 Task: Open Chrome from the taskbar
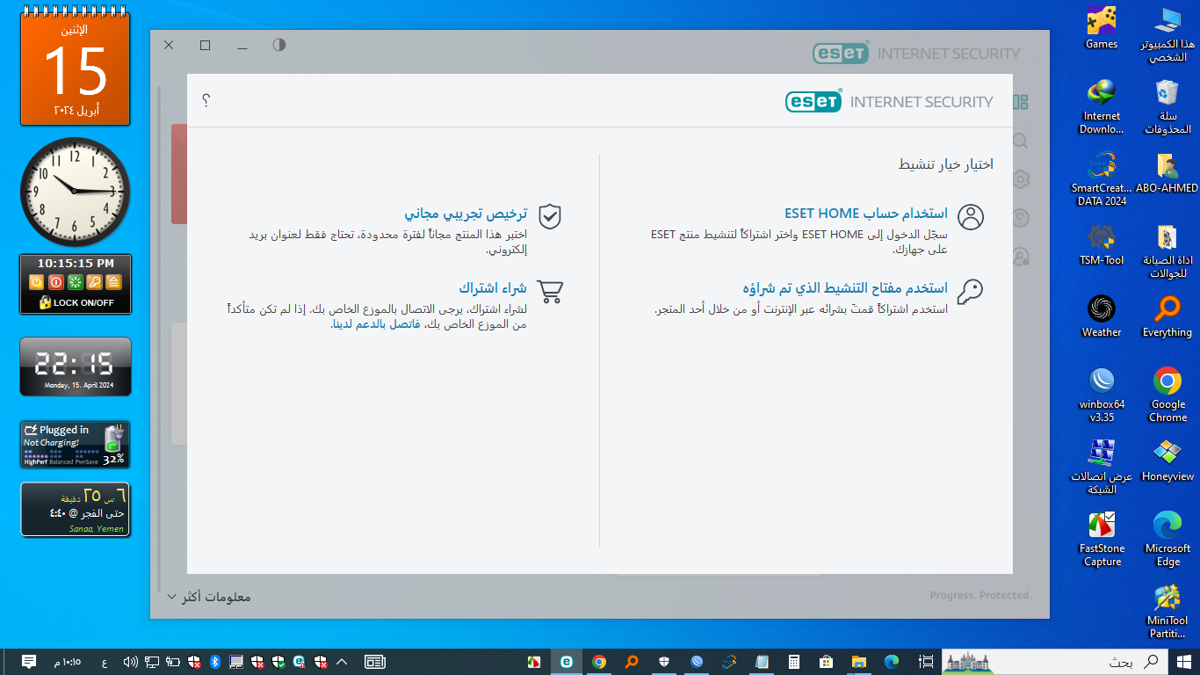pyautogui.click(x=599, y=662)
